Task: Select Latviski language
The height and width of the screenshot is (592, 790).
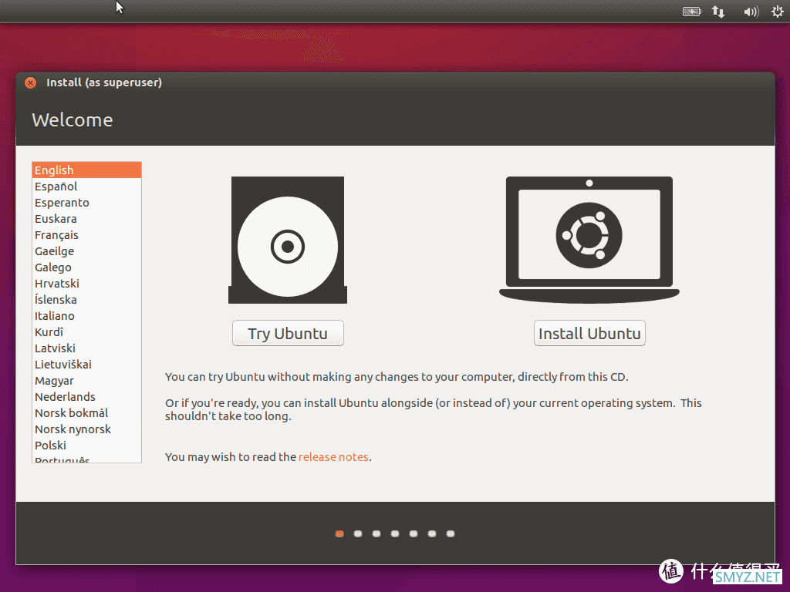Action: click(x=86, y=348)
